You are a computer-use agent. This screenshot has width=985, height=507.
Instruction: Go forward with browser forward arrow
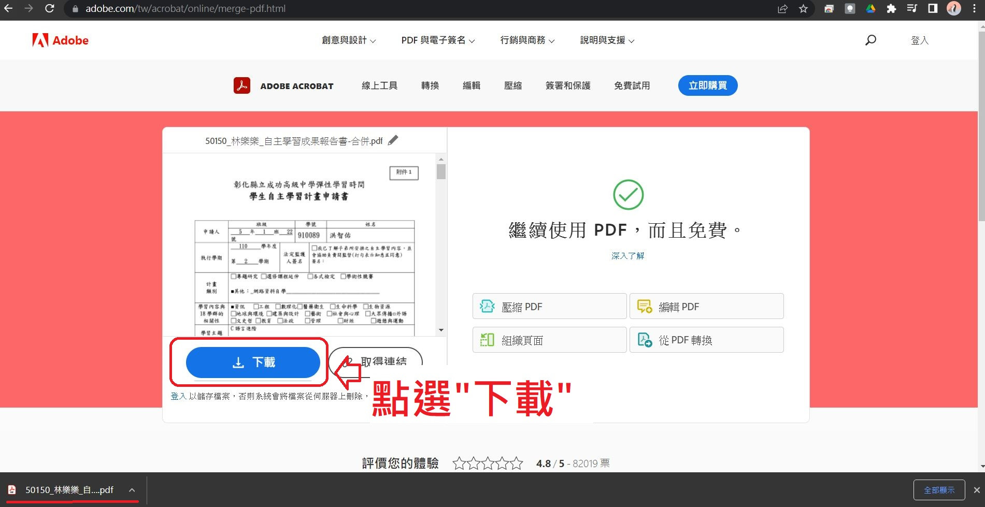(x=29, y=8)
